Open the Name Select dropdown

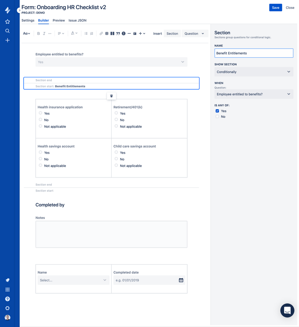pos(73,280)
